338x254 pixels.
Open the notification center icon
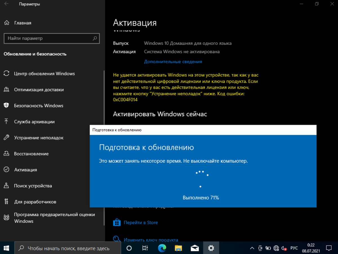[328, 248]
